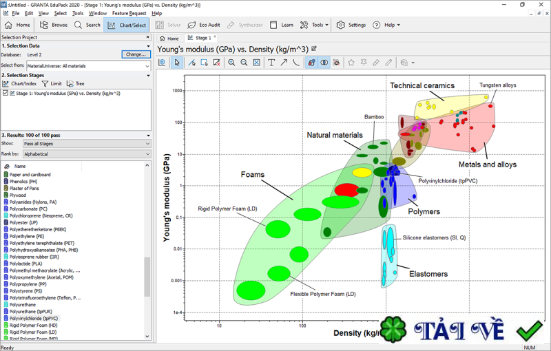This screenshot has width=551, height=351.
Task: Toggle the Stage 1 Young's modulus checkbox
Action: (6, 93)
